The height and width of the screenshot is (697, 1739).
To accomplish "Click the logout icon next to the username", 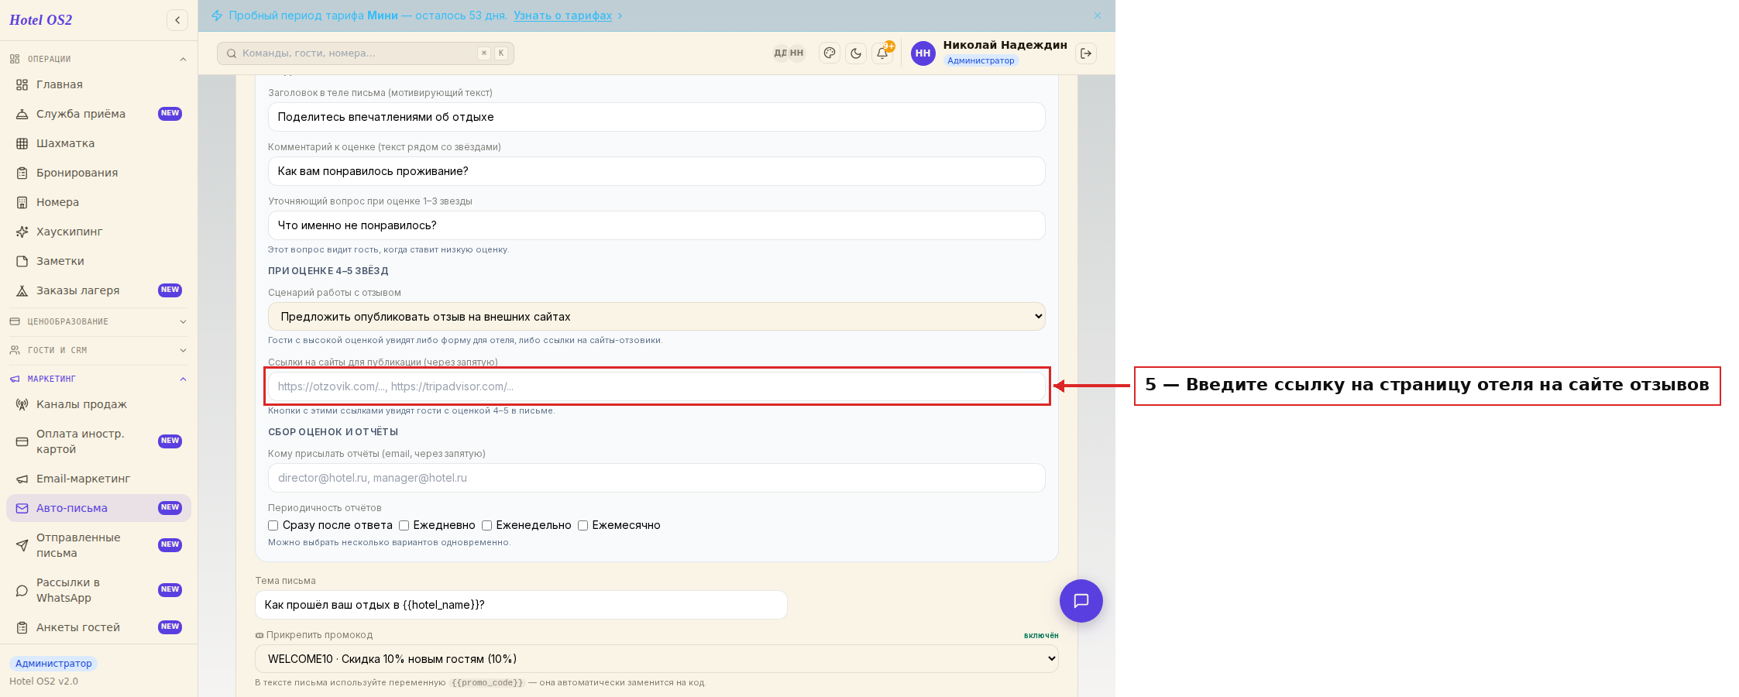I will coord(1086,53).
